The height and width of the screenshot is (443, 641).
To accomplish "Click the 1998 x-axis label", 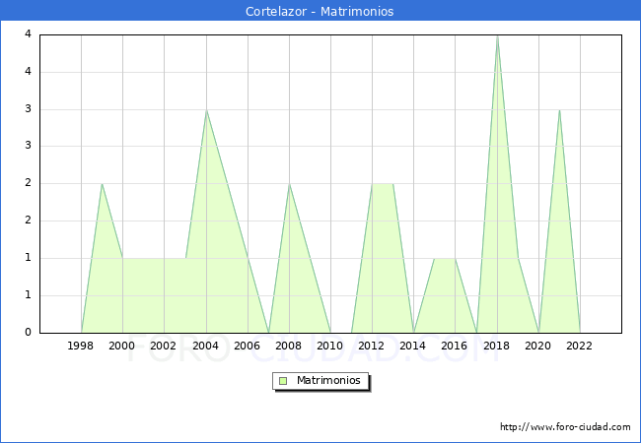I will (81, 346).
